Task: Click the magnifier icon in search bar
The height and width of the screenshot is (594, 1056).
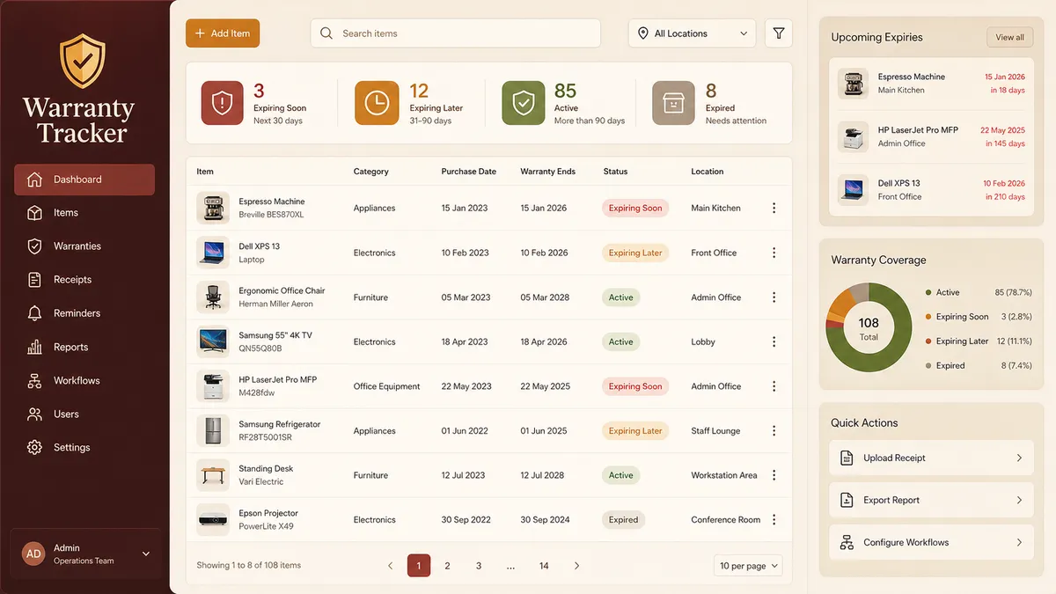Action: tap(326, 33)
